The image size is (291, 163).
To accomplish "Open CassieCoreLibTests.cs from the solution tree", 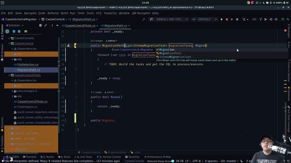I will click(x=32, y=101).
